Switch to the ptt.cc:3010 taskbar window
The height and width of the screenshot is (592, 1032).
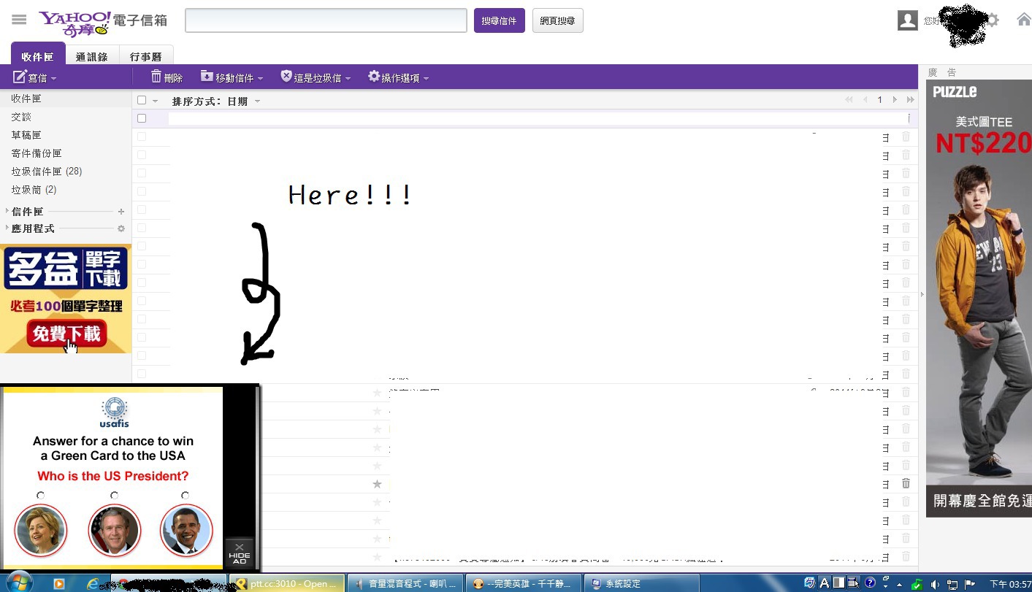[286, 583]
